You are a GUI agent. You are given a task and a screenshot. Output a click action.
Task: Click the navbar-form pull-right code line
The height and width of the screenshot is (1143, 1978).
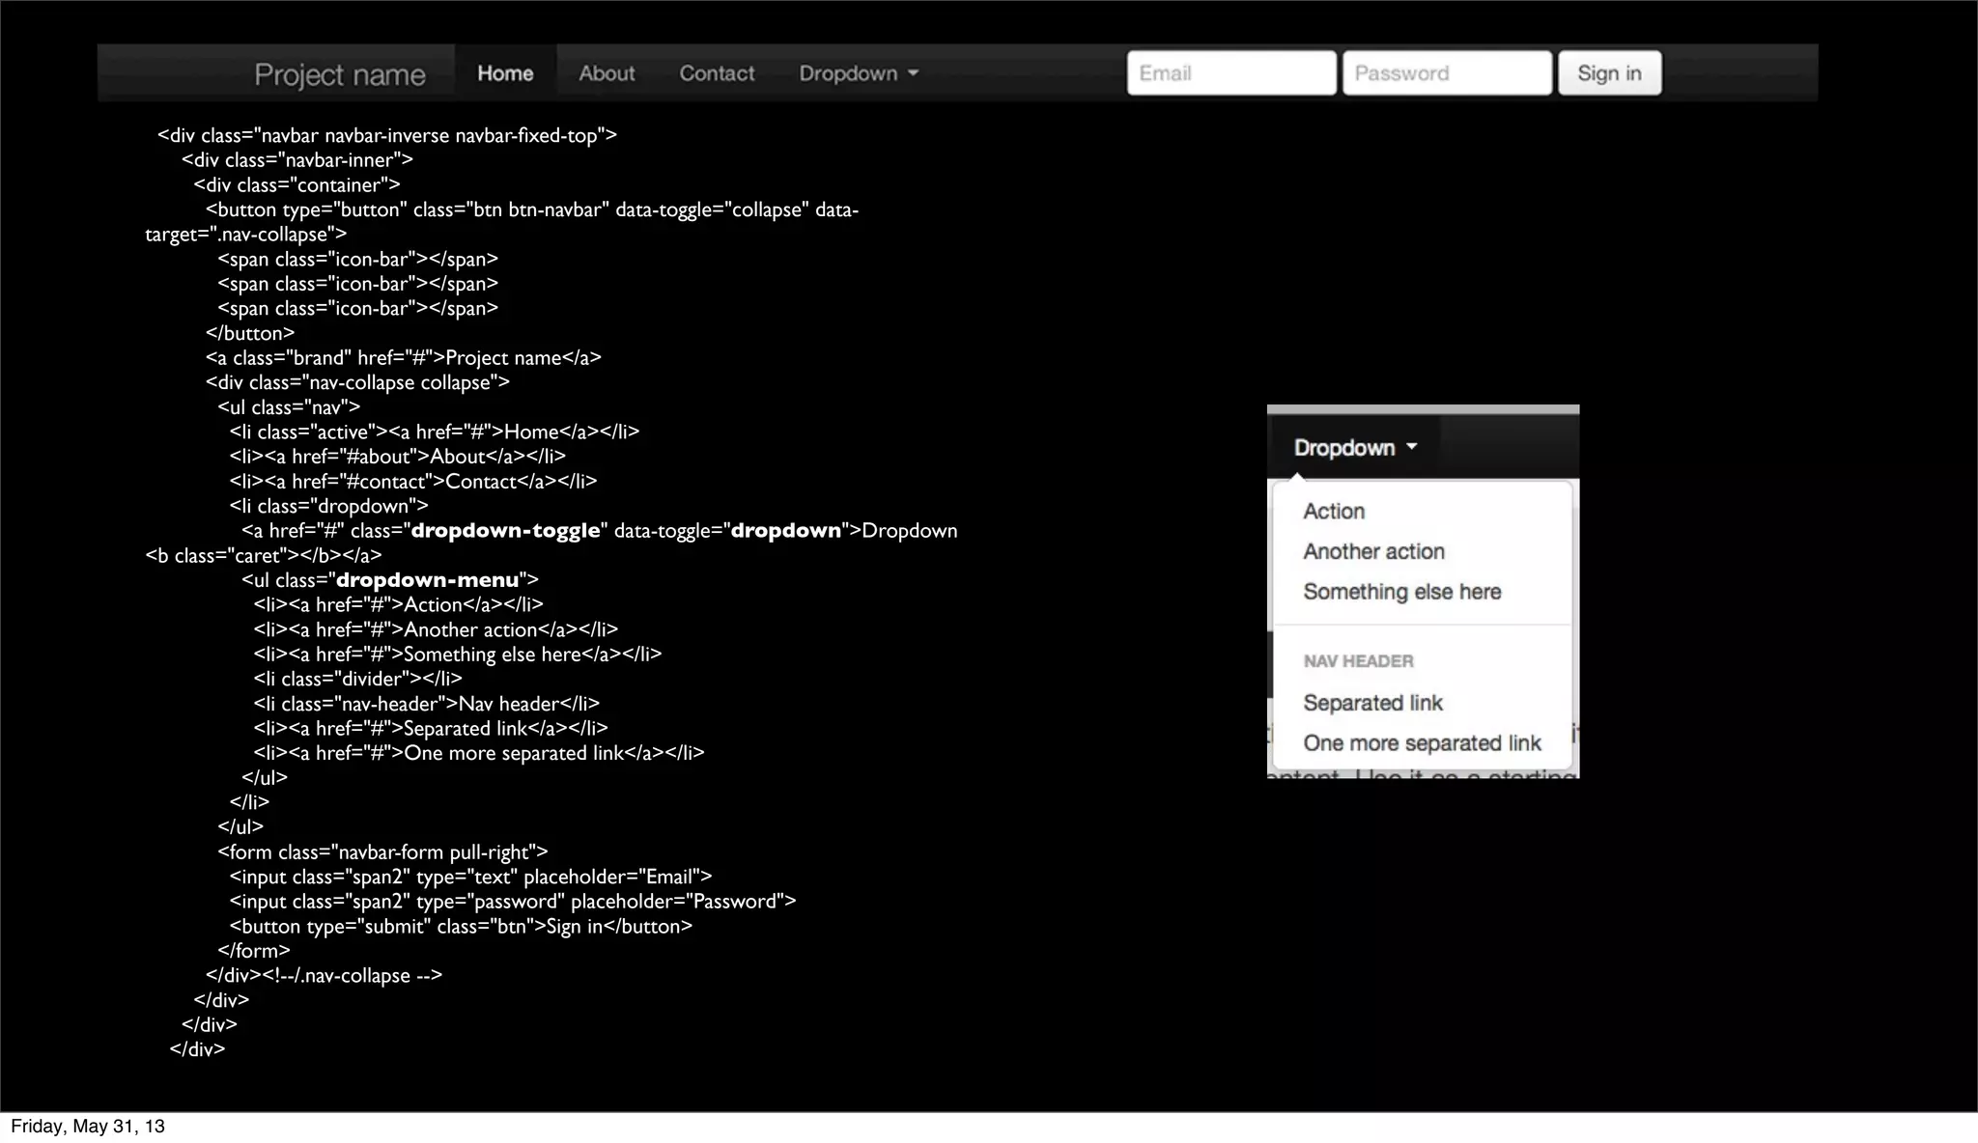point(382,852)
